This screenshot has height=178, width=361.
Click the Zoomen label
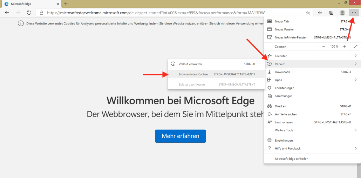(280, 47)
